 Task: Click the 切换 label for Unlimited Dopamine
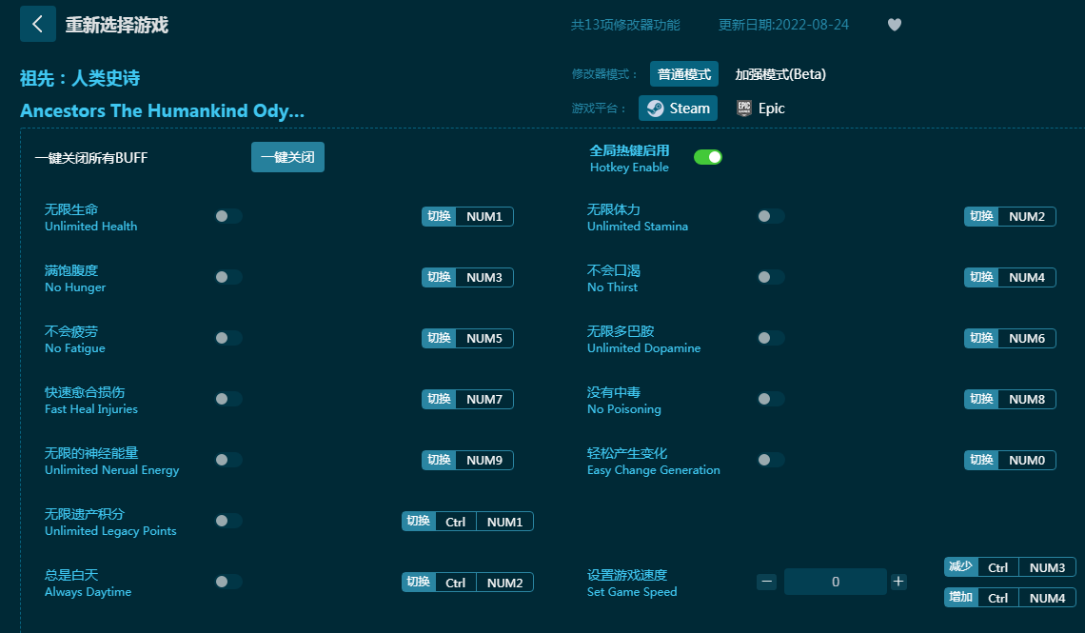pyautogui.click(x=981, y=338)
